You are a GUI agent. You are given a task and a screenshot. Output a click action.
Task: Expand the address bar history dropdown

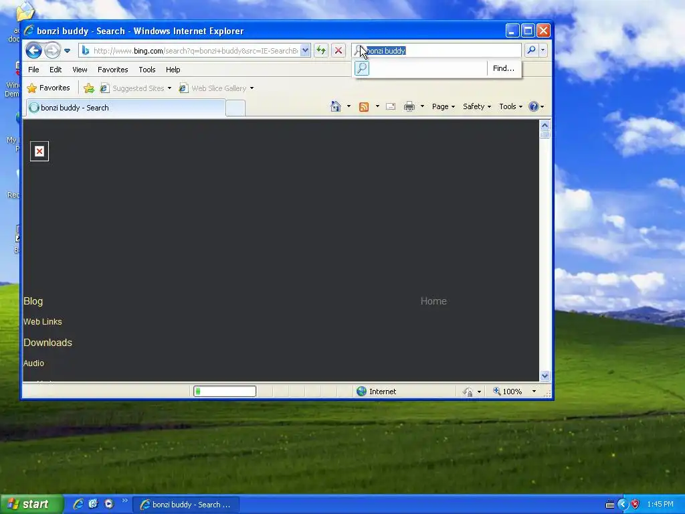(x=305, y=51)
